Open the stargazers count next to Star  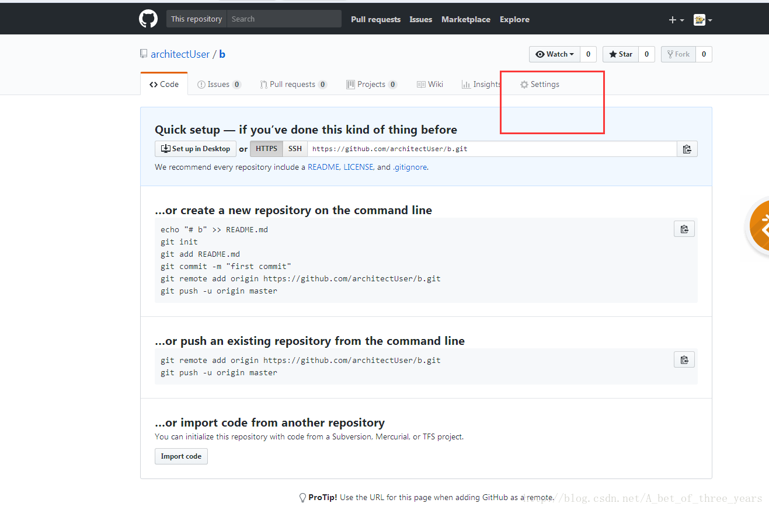(646, 54)
